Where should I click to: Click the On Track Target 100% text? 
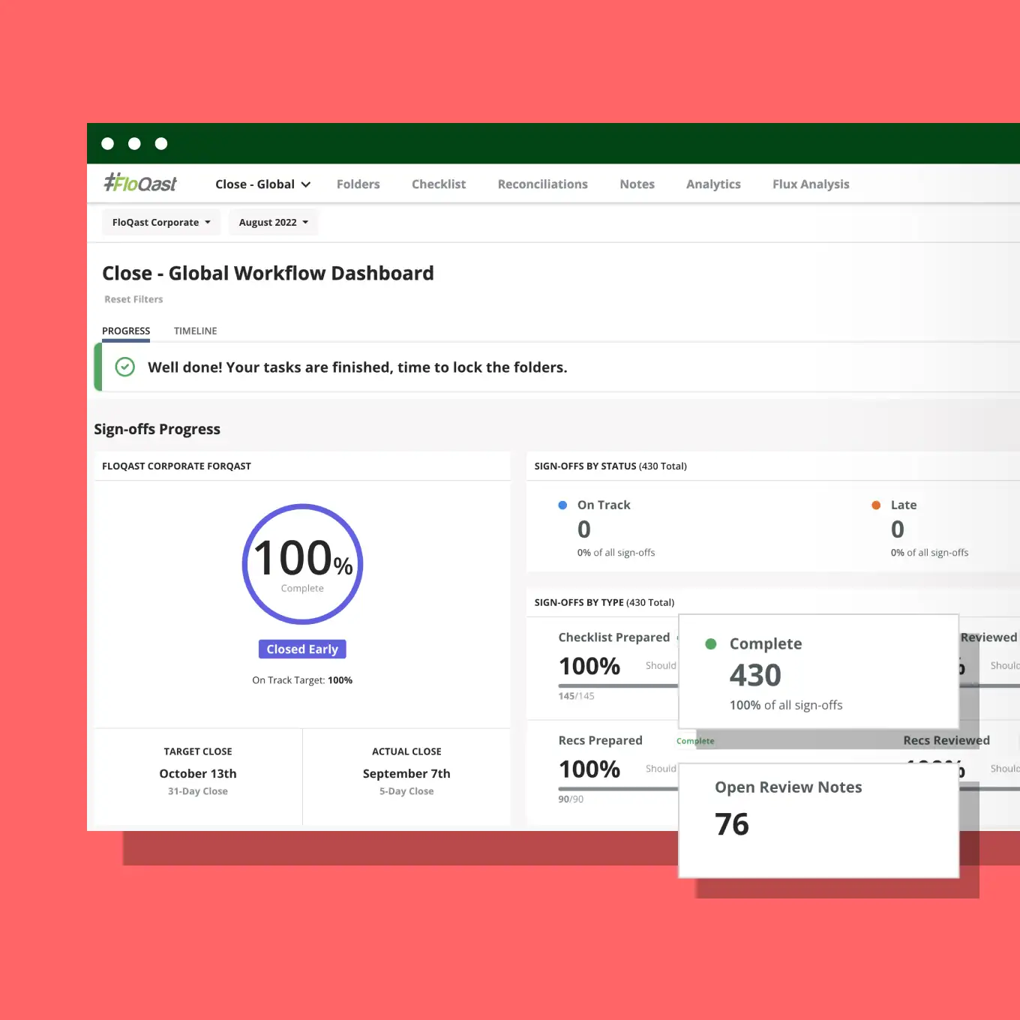click(x=302, y=680)
